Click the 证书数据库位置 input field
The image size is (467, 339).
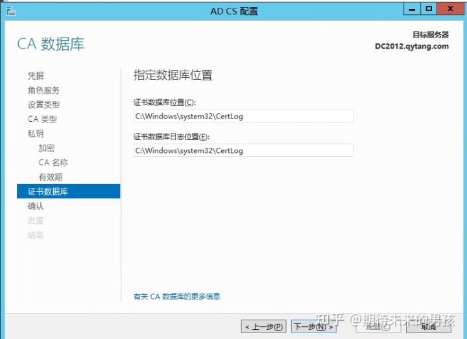click(243, 116)
